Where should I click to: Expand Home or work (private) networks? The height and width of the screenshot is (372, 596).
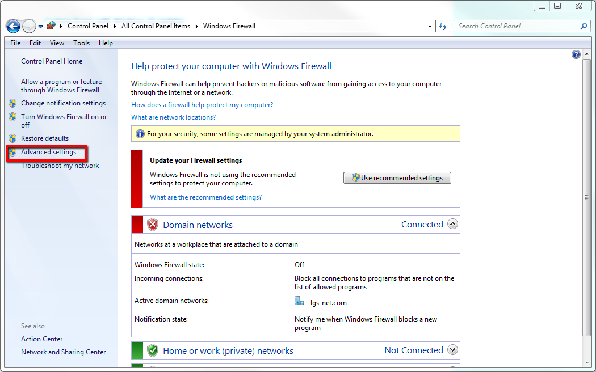tap(452, 350)
